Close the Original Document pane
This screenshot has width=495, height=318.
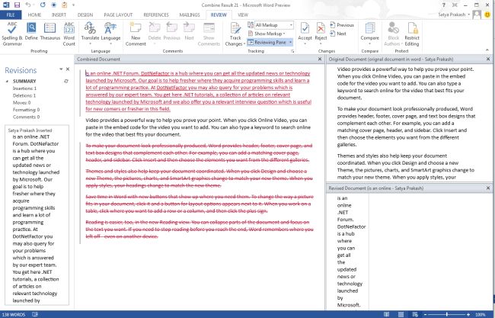(488, 59)
